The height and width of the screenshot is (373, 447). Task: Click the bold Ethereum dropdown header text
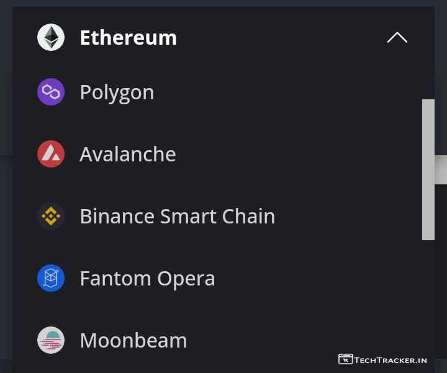[128, 38]
